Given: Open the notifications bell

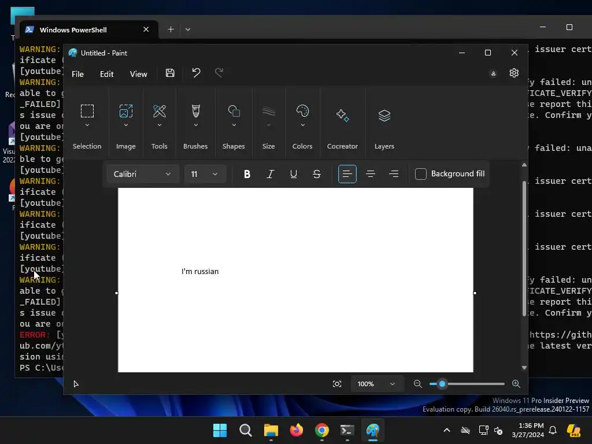Looking at the screenshot, I should 553,430.
